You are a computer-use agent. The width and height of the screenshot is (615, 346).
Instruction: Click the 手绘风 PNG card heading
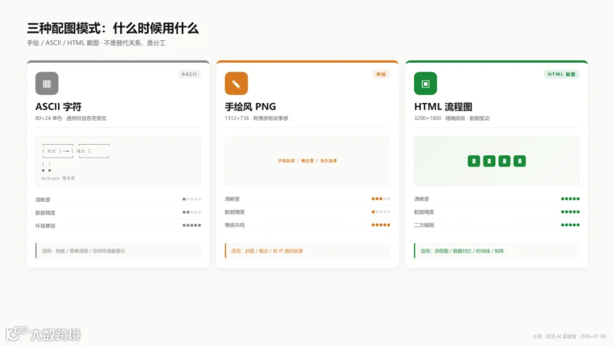[x=250, y=106]
